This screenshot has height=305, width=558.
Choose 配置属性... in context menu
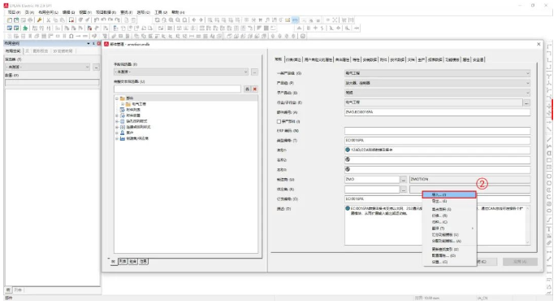449,255
